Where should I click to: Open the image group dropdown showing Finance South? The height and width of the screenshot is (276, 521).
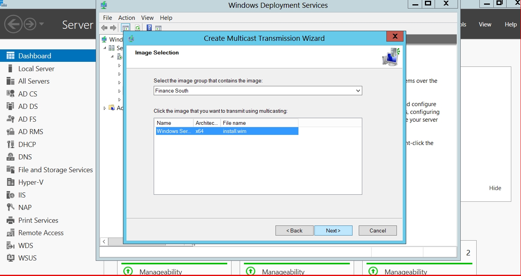pyautogui.click(x=258, y=91)
